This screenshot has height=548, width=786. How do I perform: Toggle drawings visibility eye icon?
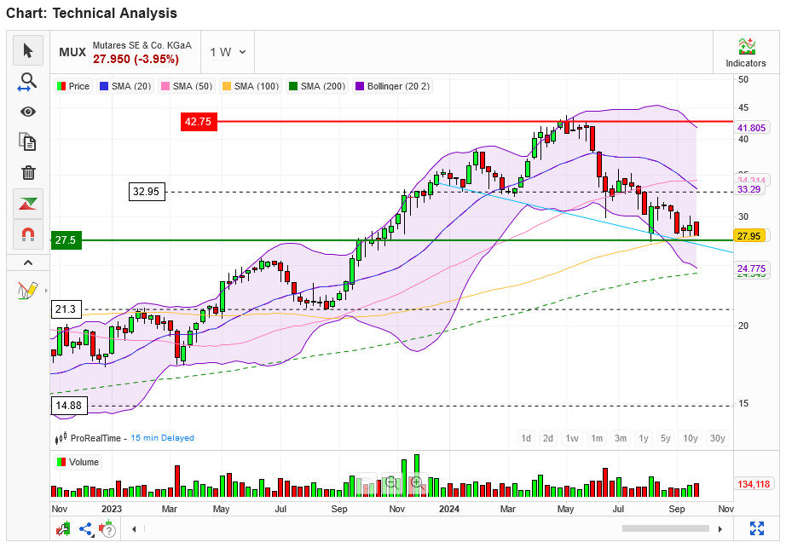click(27, 112)
